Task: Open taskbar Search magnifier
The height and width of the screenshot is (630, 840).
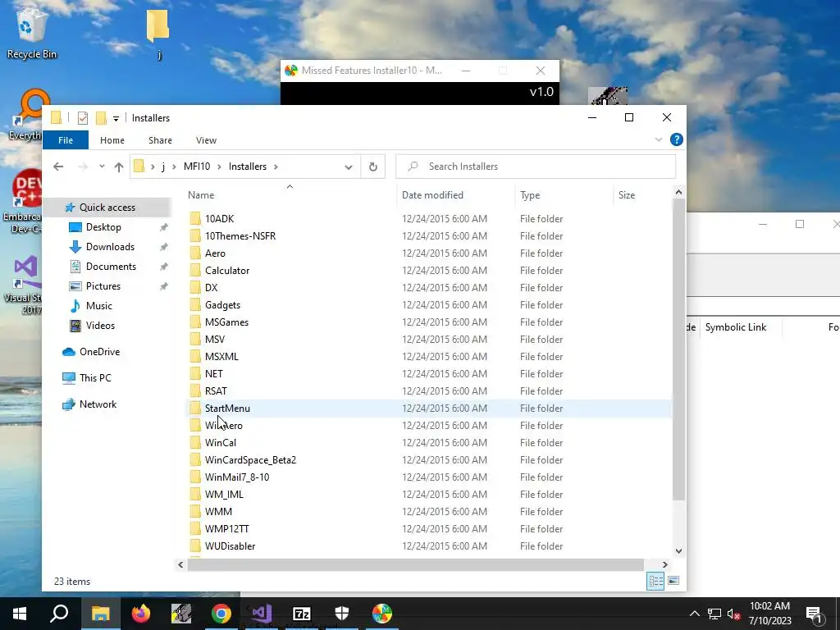Action: pyautogui.click(x=59, y=614)
